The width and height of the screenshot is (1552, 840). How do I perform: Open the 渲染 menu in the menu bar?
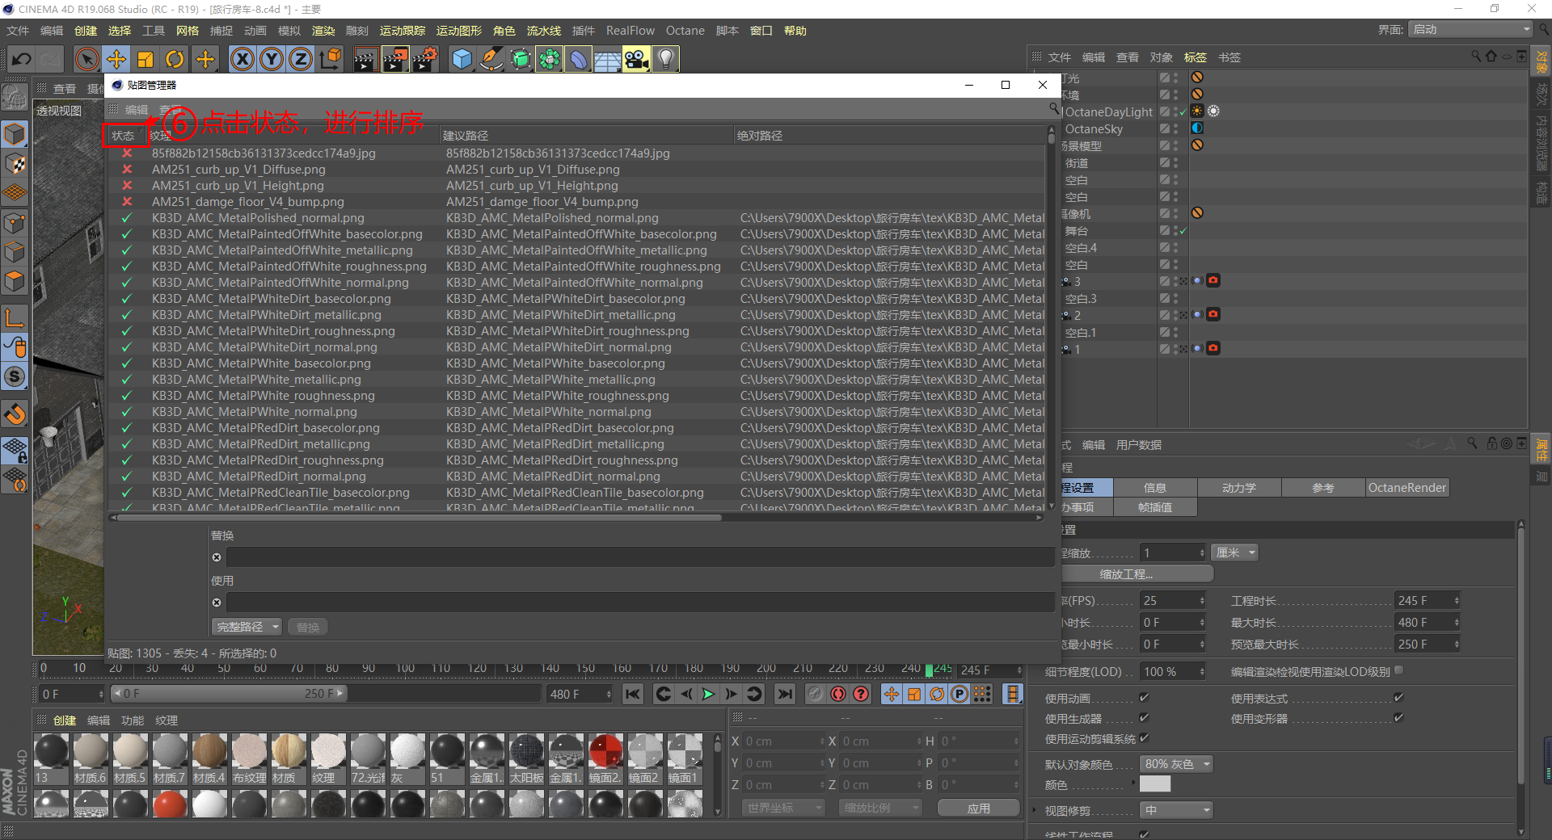tap(323, 31)
